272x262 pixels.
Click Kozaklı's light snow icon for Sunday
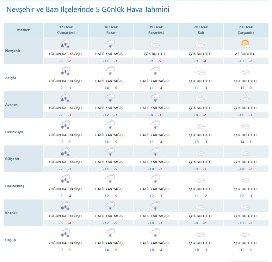(x=110, y=206)
